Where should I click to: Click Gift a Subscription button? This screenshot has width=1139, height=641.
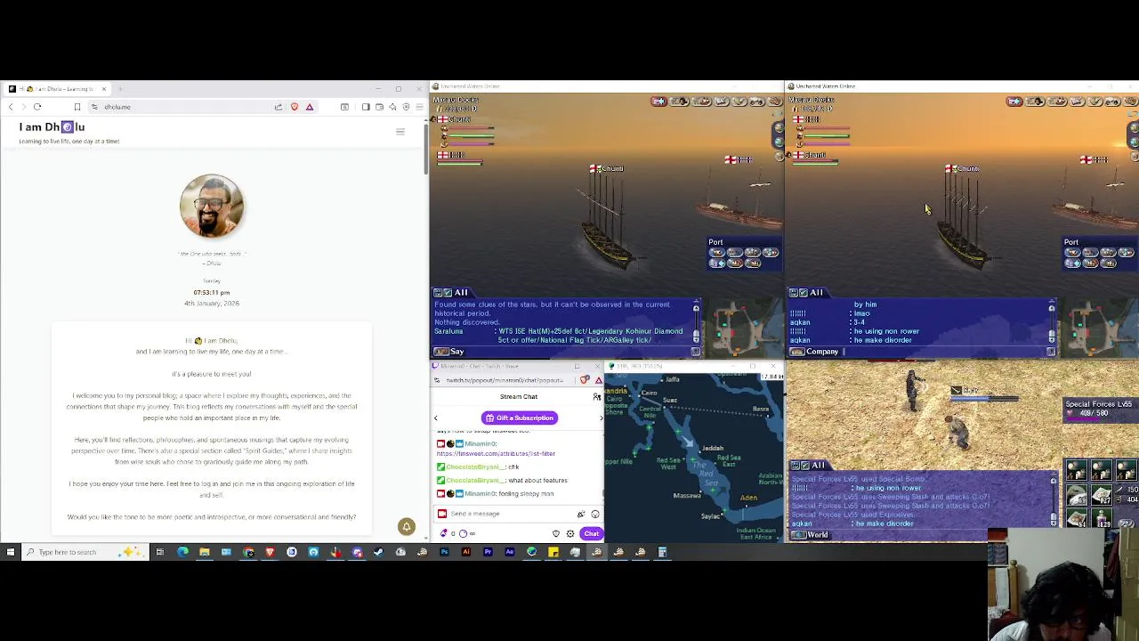click(x=520, y=418)
